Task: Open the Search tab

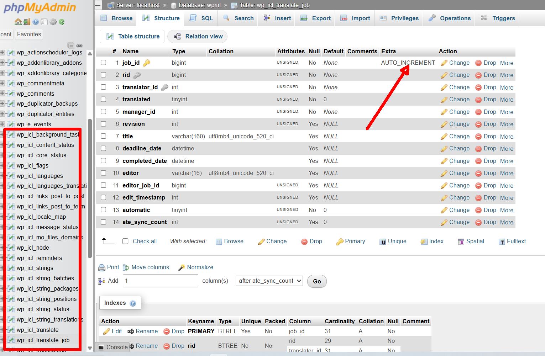Action: click(x=238, y=18)
